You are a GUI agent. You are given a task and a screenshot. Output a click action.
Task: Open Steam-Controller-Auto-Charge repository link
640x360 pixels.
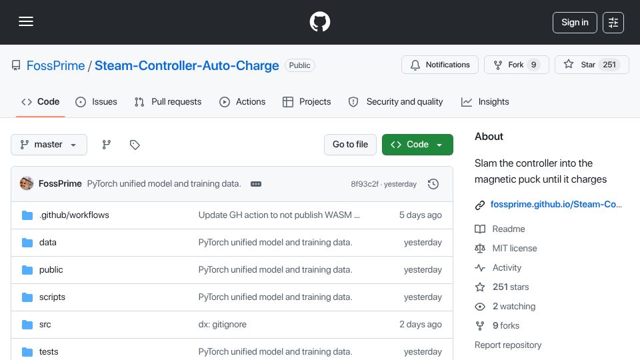click(x=187, y=65)
